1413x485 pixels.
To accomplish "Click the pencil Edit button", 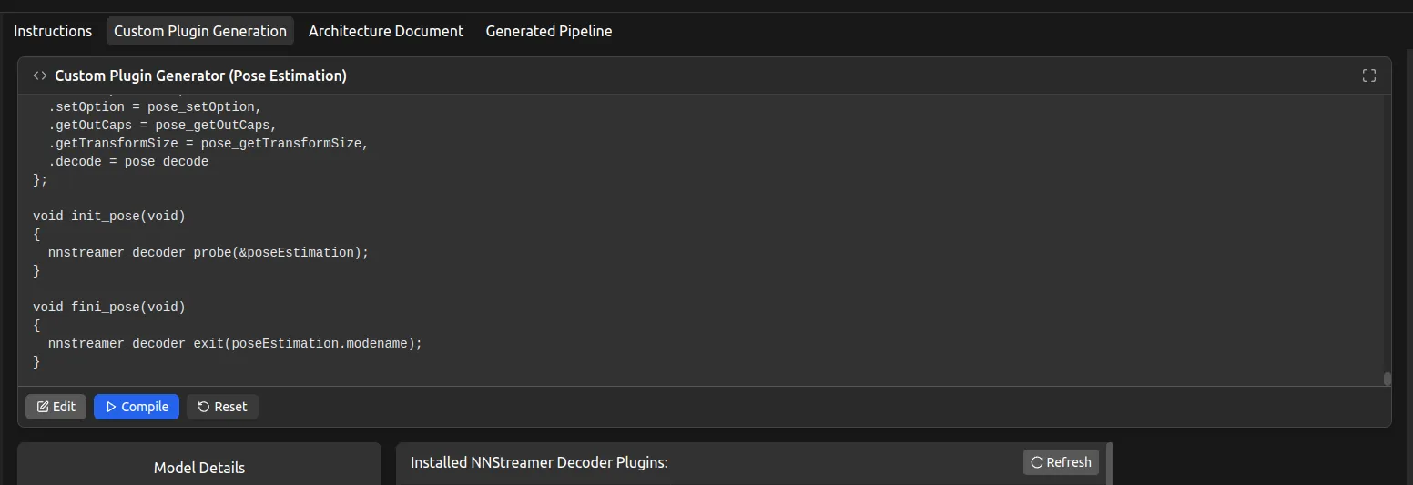I will pos(56,407).
